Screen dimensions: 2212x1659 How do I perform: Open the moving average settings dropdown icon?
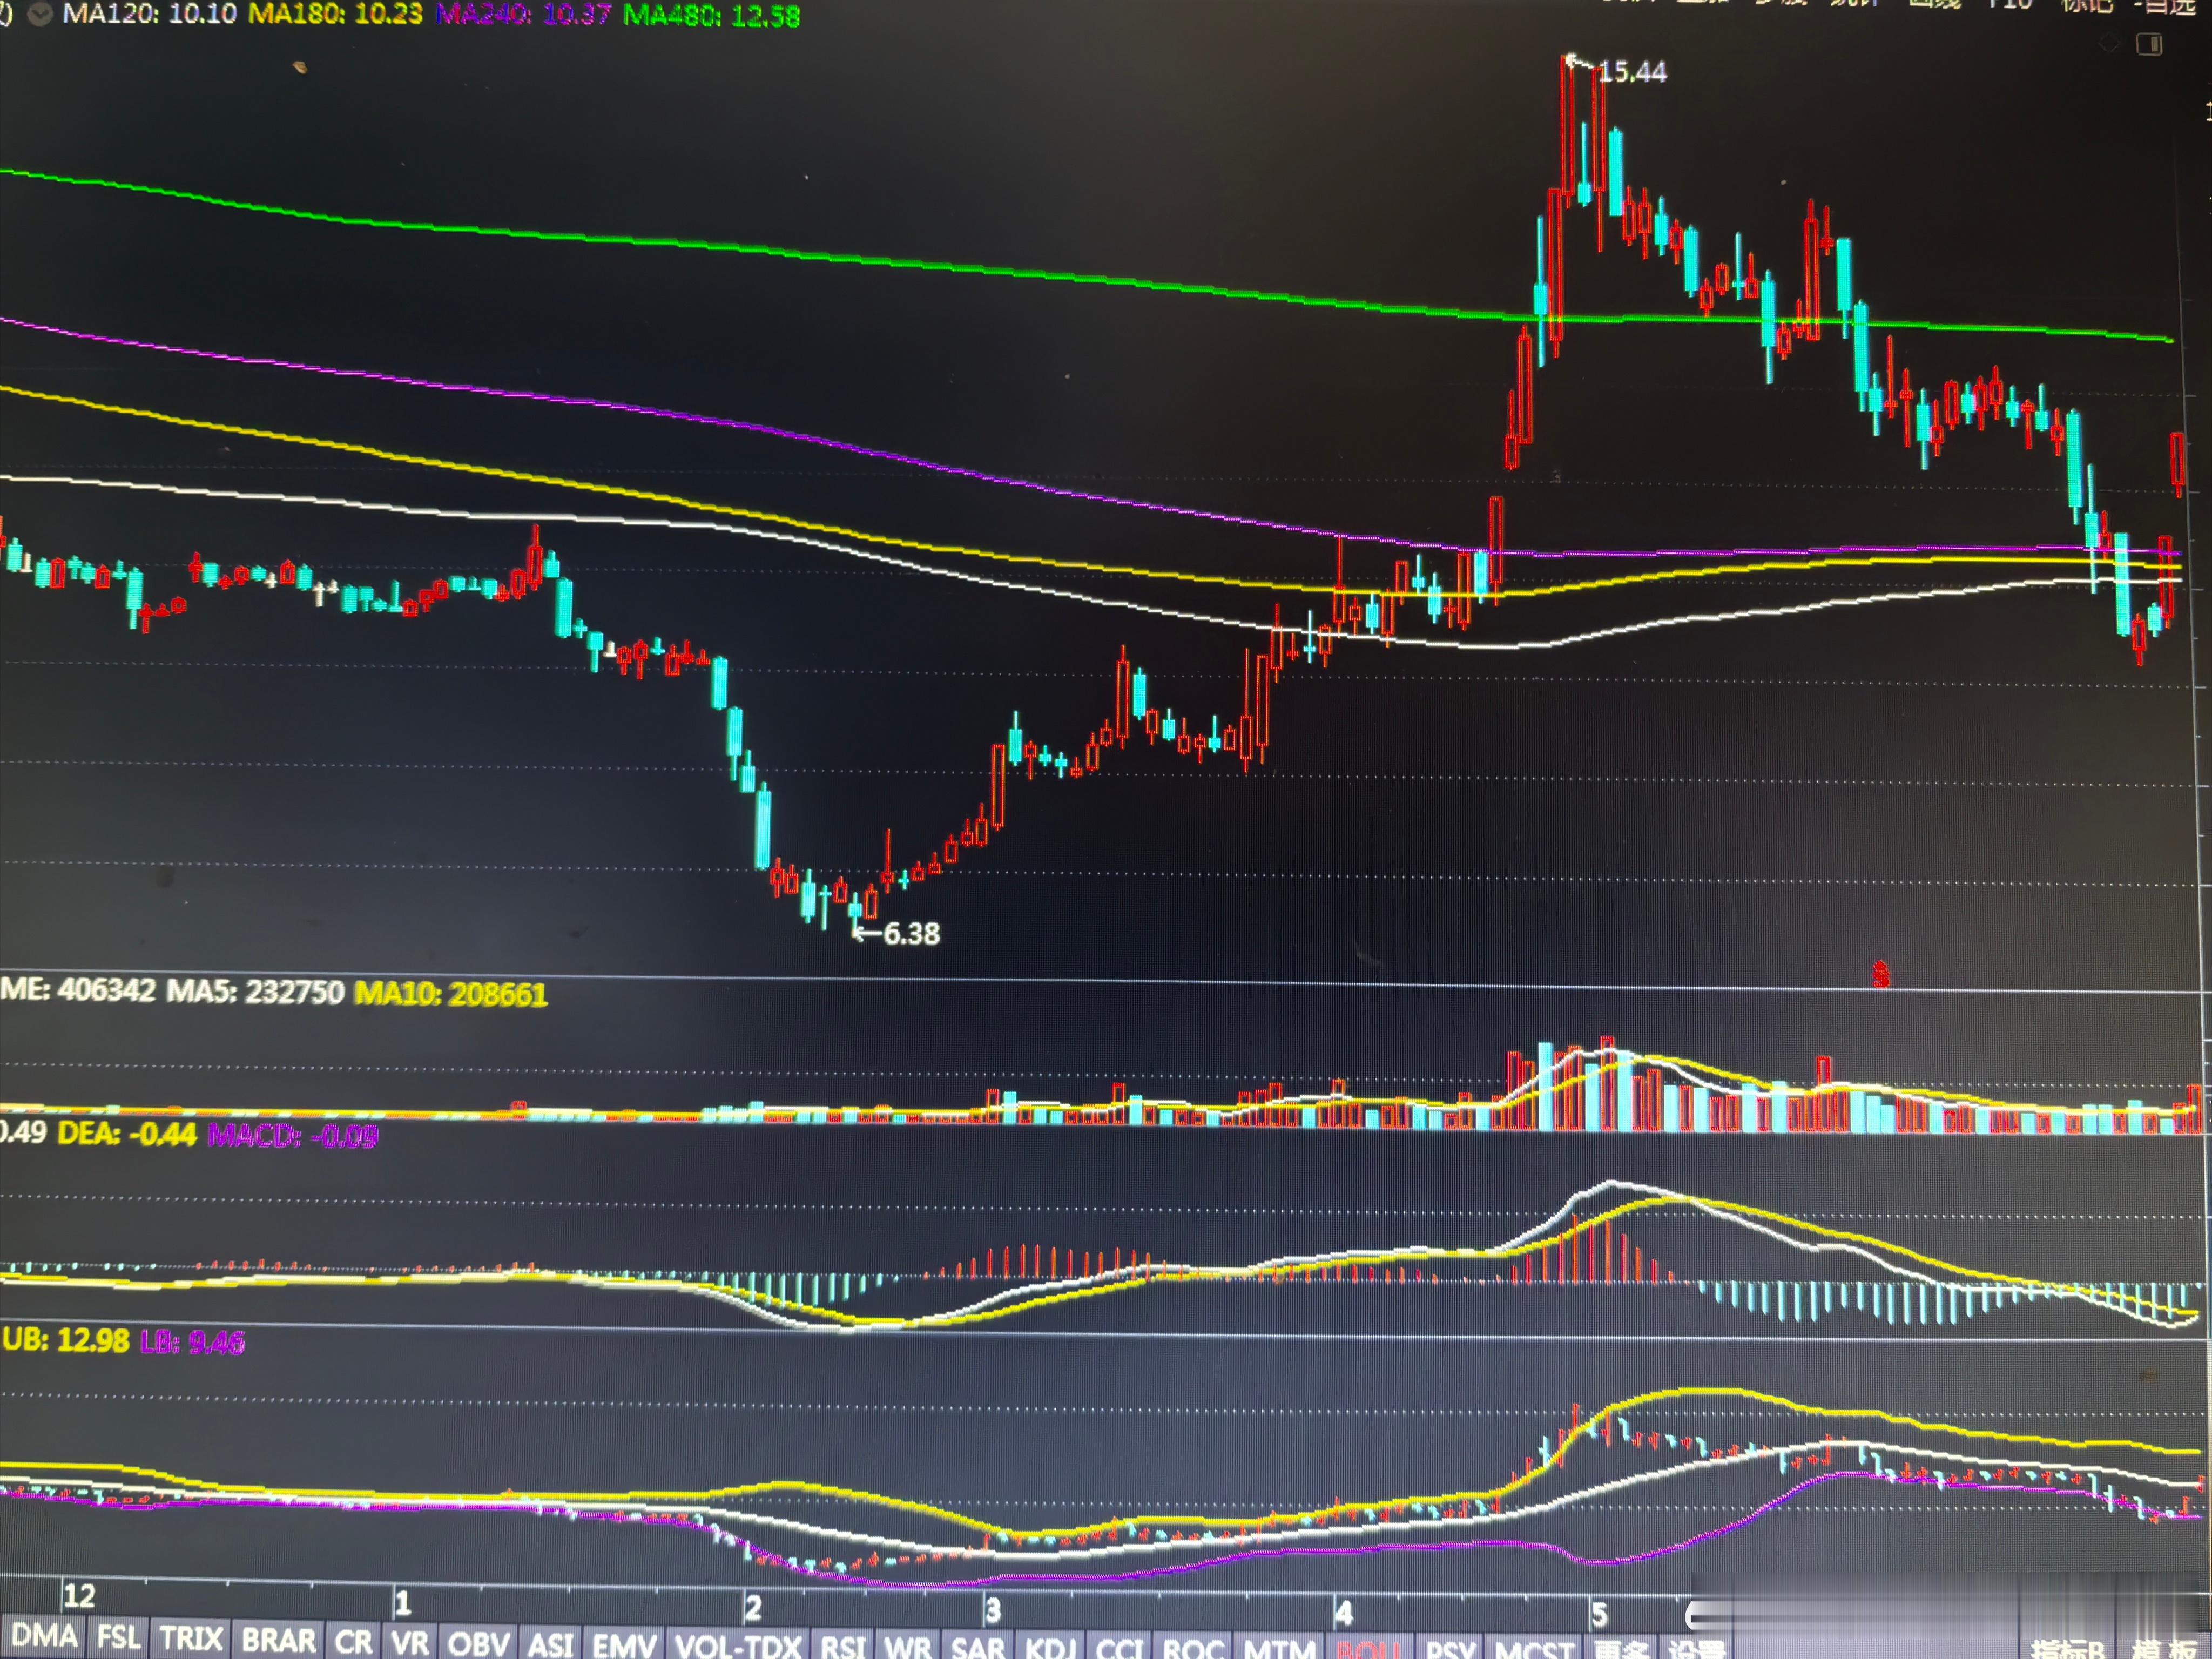click(40, 15)
